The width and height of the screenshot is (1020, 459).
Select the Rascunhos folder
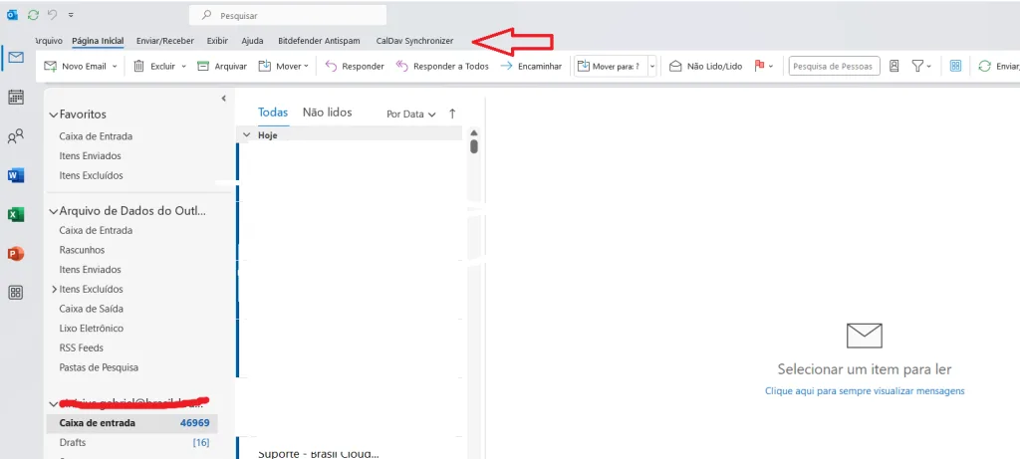pyautogui.click(x=82, y=250)
